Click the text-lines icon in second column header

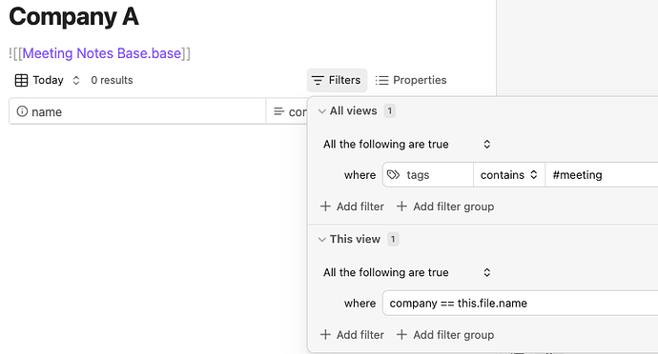tap(278, 111)
